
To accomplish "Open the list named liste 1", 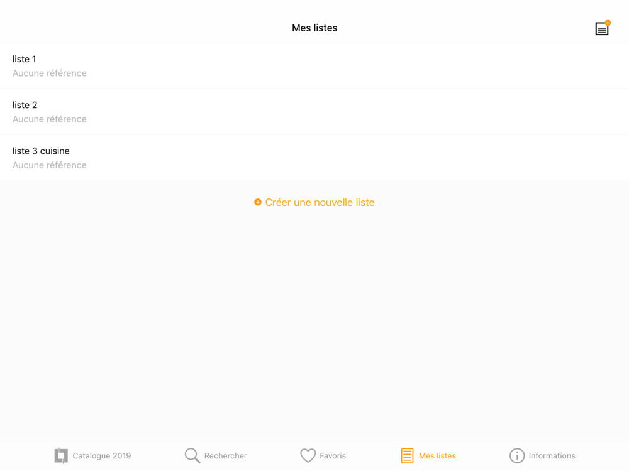I will [x=314, y=66].
